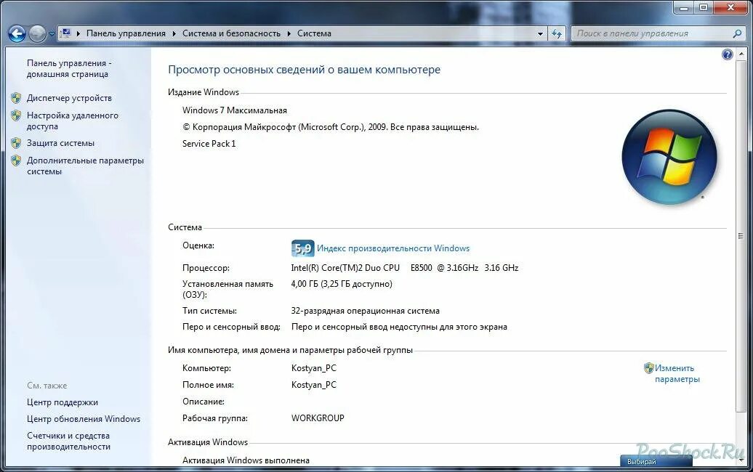Click the Forward navigation arrow button
This screenshot has height=472, width=753.
tap(37, 33)
